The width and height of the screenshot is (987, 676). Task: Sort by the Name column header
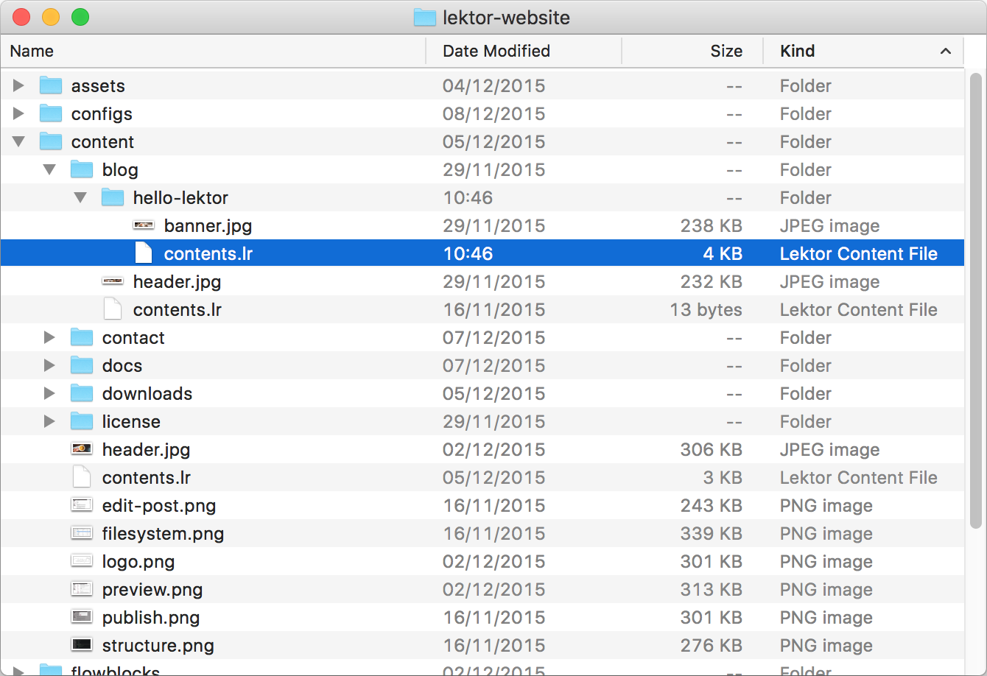click(214, 51)
